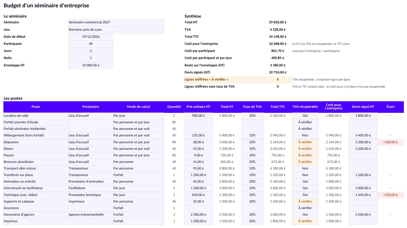The height and width of the screenshot is (228, 407).
Task: Select the Taux de TVA column header
Action: click(x=252, y=107)
